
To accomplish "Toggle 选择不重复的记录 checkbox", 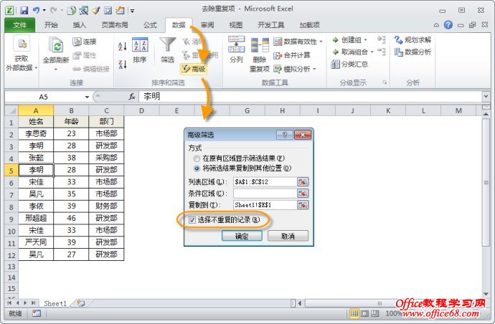I will (x=192, y=220).
